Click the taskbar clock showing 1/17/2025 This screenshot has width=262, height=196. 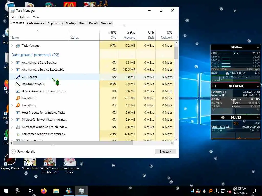click(240, 191)
